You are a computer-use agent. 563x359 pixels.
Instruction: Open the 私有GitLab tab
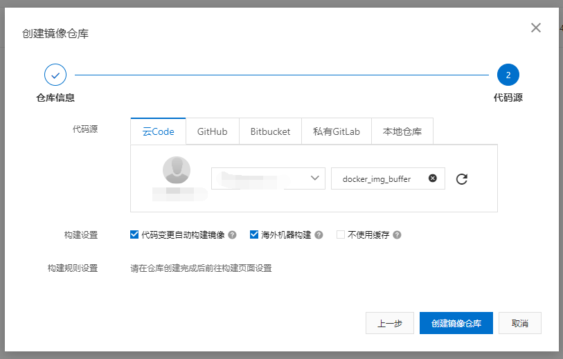[x=336, y=131]
